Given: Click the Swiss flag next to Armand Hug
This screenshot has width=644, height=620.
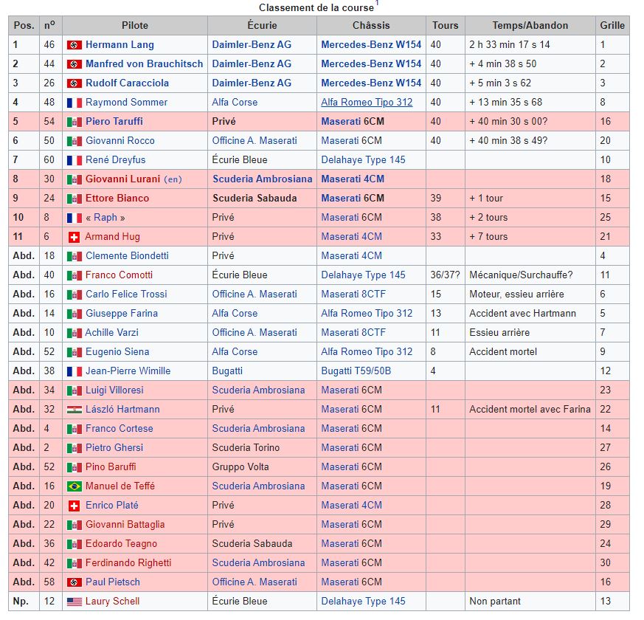Looking at the screenshot, I should pyautogui.click(x=74, y=237).
